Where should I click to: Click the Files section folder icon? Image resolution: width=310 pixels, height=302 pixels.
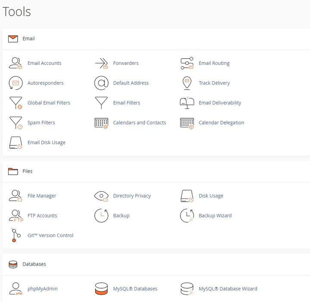pyautogui.click(x=13, y=171)
